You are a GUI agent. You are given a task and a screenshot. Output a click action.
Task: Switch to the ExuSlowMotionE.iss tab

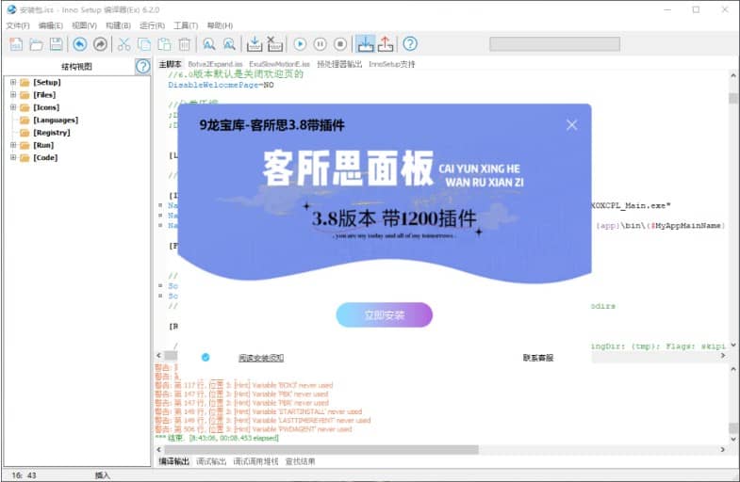(x=279, y=64)
